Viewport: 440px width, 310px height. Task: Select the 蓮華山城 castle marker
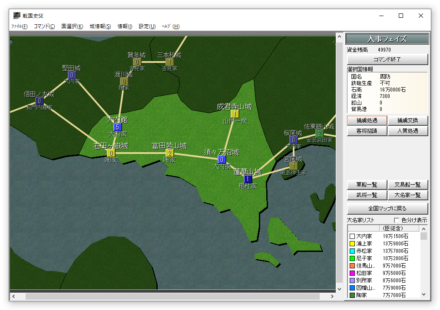point(248,179)
